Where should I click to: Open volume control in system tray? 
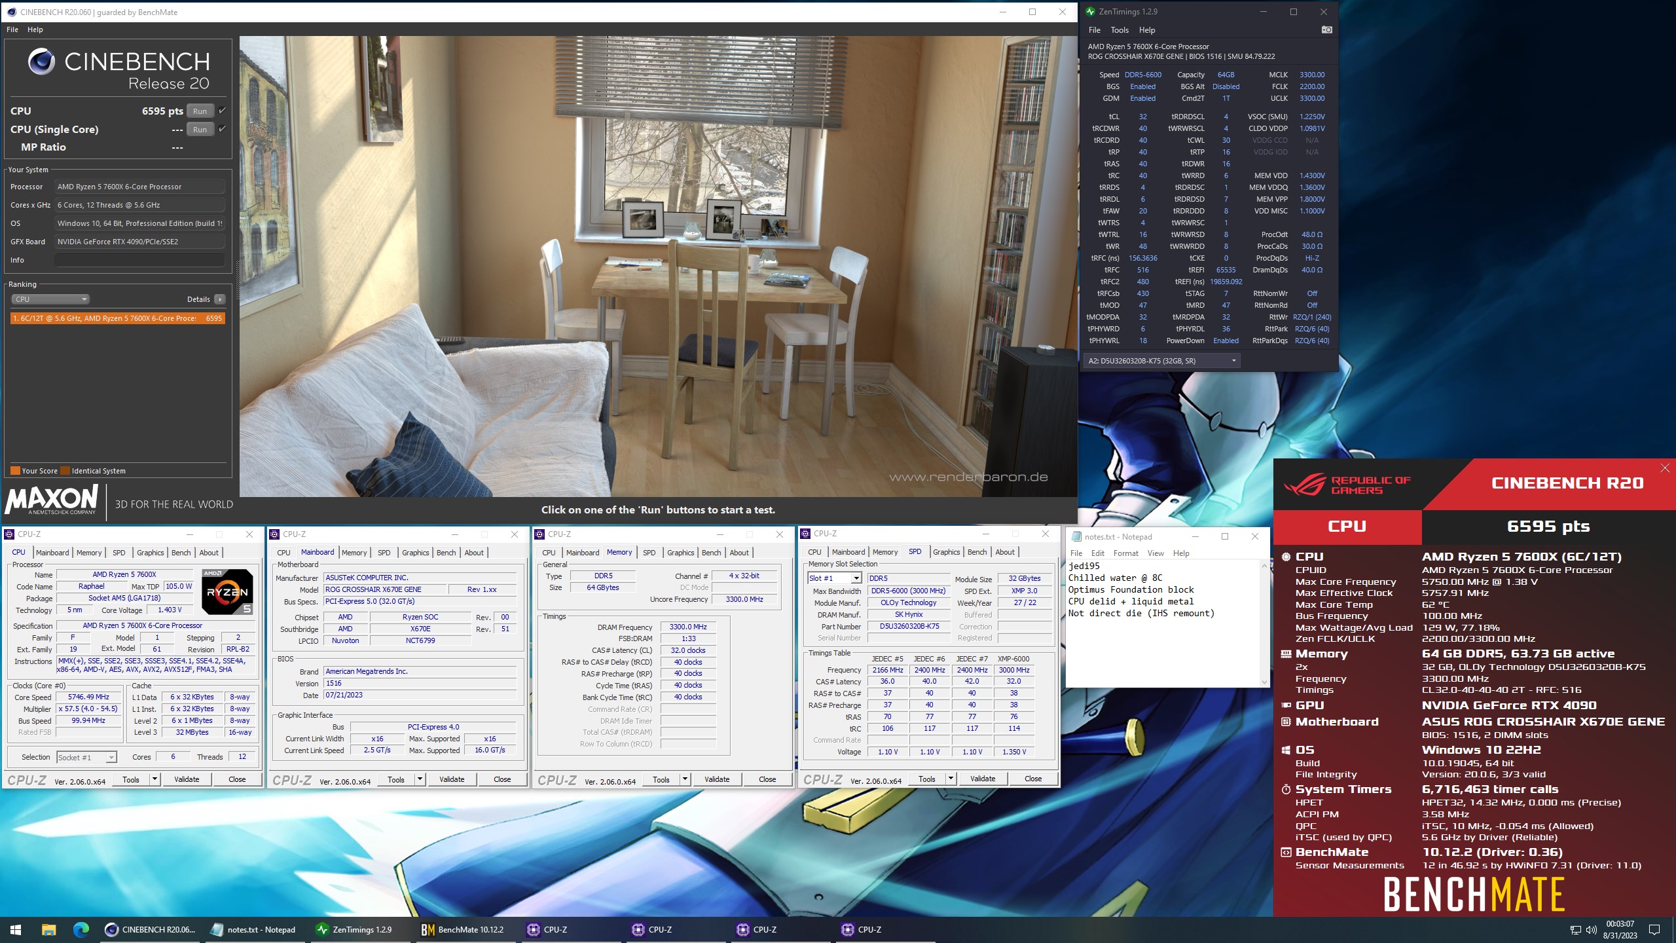click(1591, 930)
